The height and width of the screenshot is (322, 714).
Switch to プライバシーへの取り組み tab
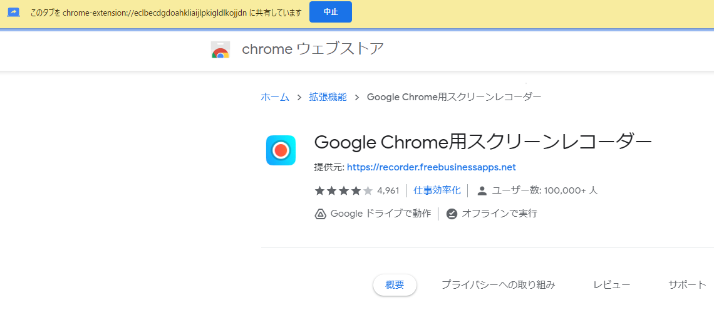pos(498,285)
